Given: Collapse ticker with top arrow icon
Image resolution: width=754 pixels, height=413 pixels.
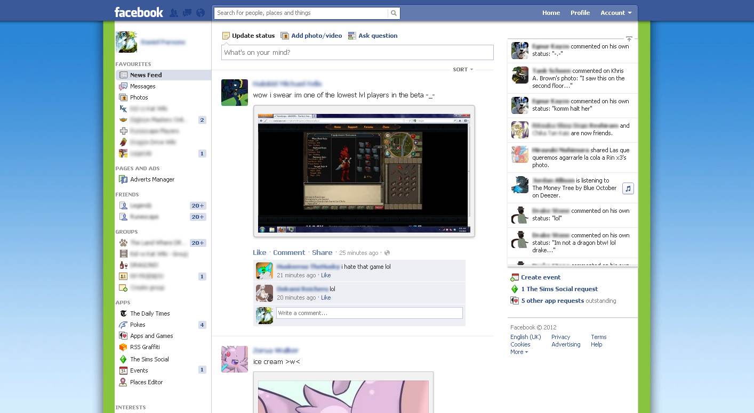Looking at the screenshot, I should pos(629,39).
